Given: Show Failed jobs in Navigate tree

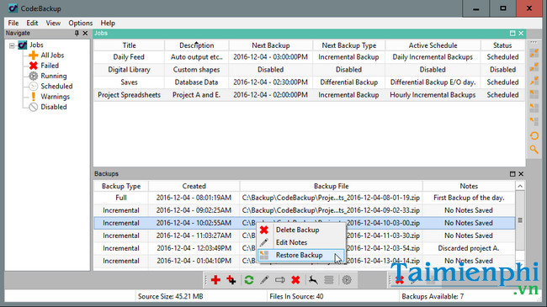Looking at the screenshot, I should point(50,66).
